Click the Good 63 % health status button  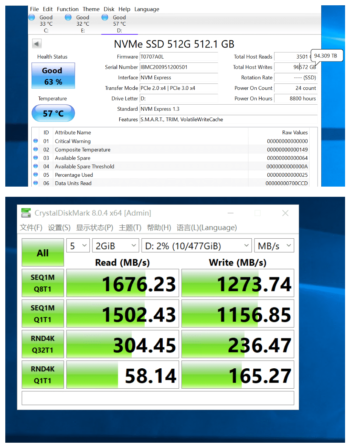[x=53, y=76]
